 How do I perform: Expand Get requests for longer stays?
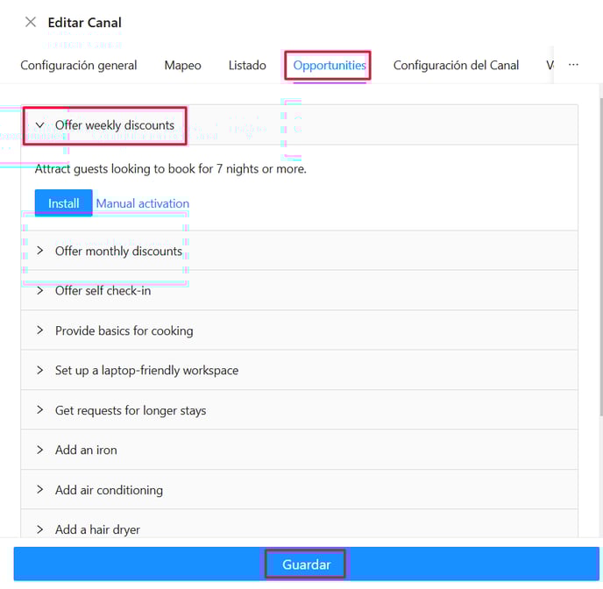pos(40,410)
